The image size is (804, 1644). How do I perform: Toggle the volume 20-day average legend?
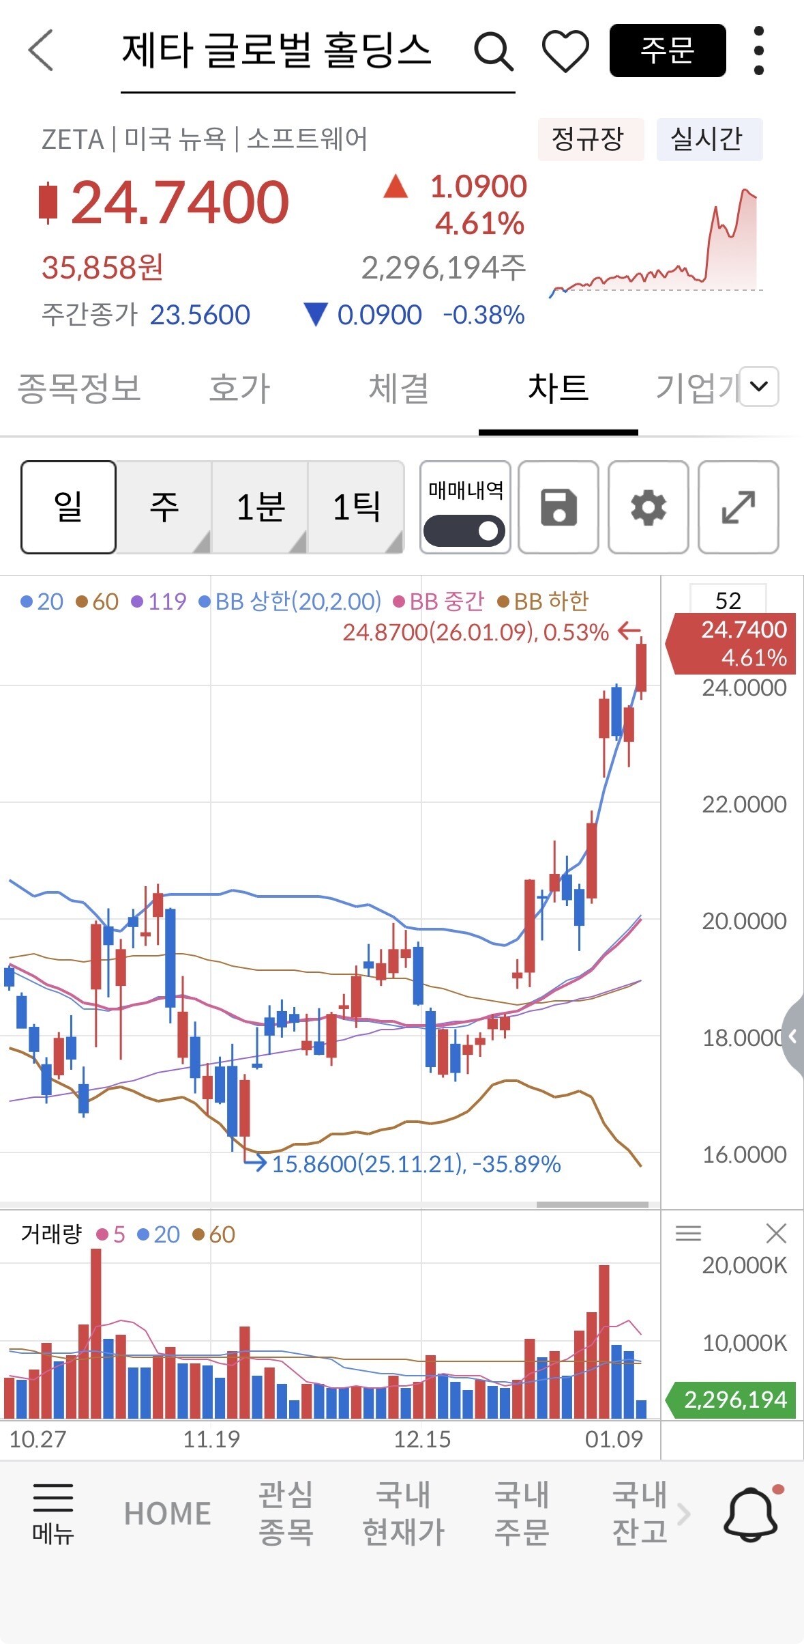pos(159,1234)
